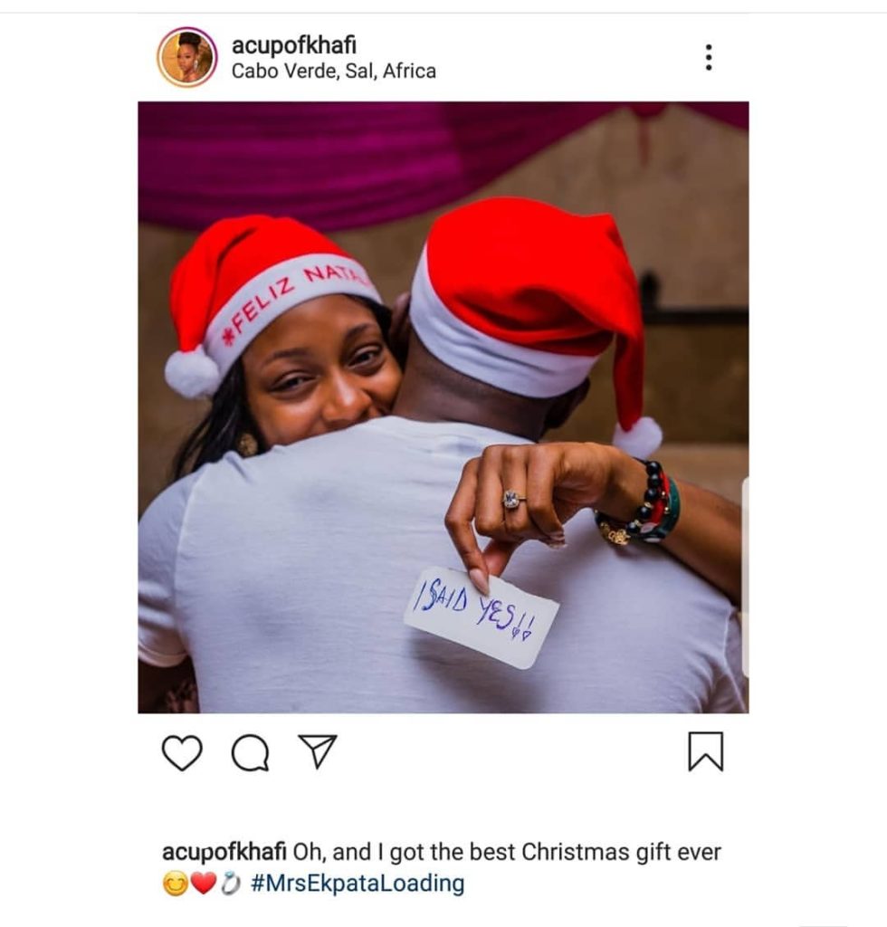The width and height of the screenshot is (887, 927).
Task: Click the engagement ring in the photo
Action: [x=513, y=500]
